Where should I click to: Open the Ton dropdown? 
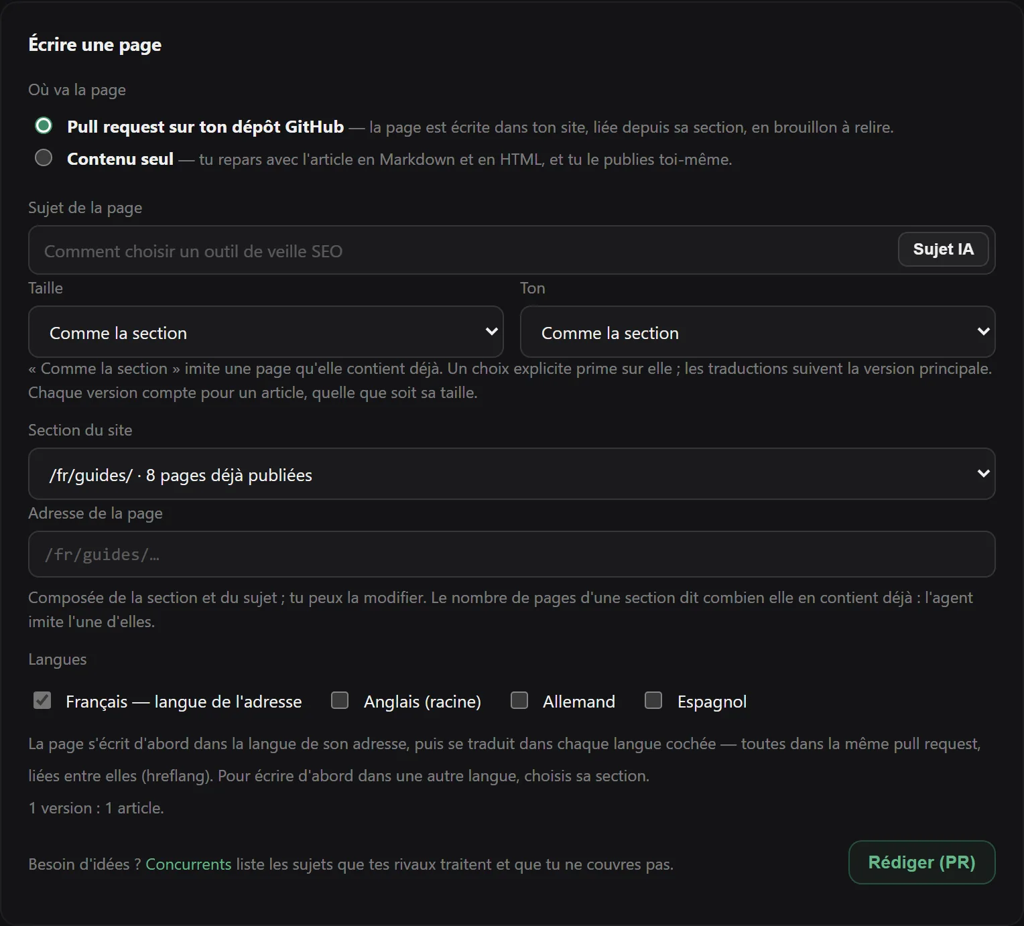pos(757,332)
